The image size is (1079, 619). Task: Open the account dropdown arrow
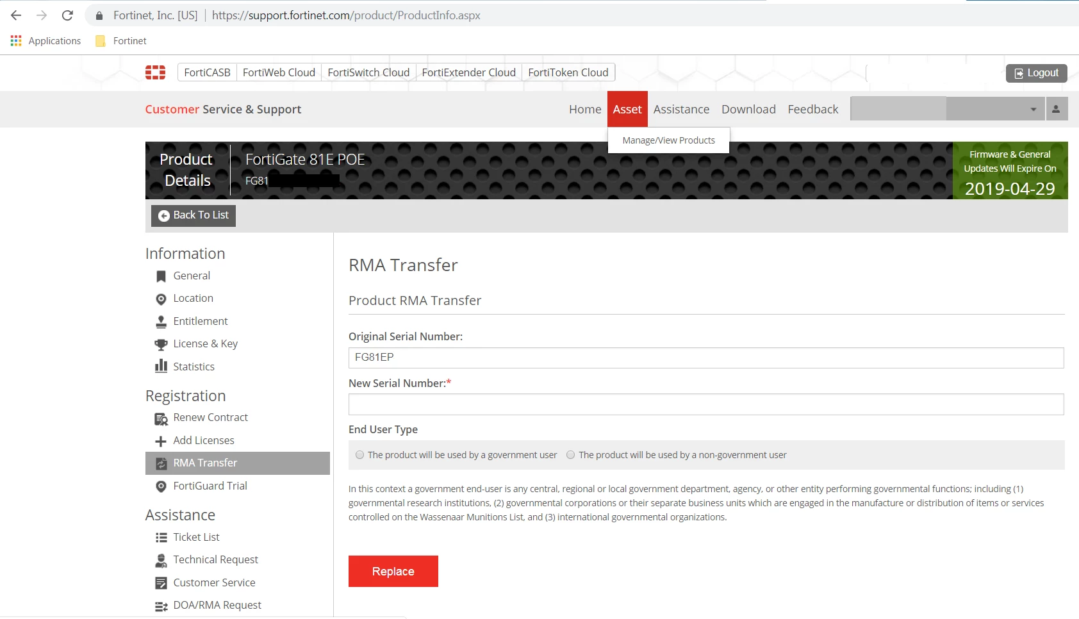pos(1033,110)
